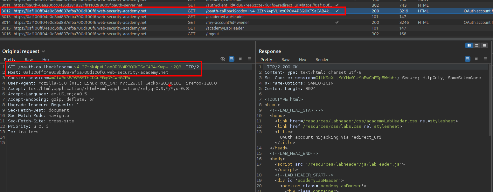
Task: Toggle line wrap in request panel
Action: (232, 59)
